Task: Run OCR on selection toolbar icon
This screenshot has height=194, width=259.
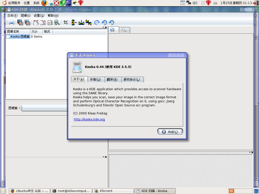Action: click(27, 22)
